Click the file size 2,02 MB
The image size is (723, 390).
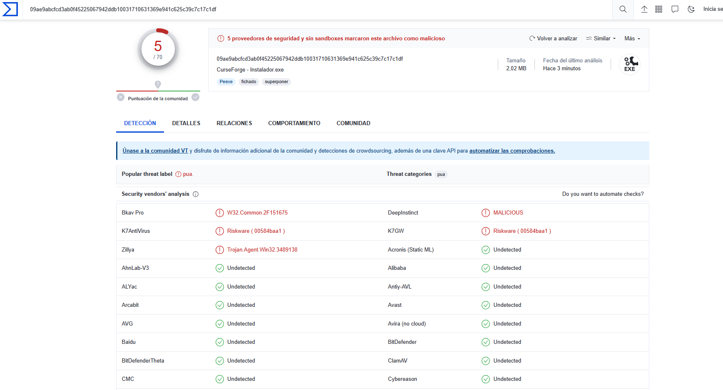pyautogui.click(x=516, y=68)
